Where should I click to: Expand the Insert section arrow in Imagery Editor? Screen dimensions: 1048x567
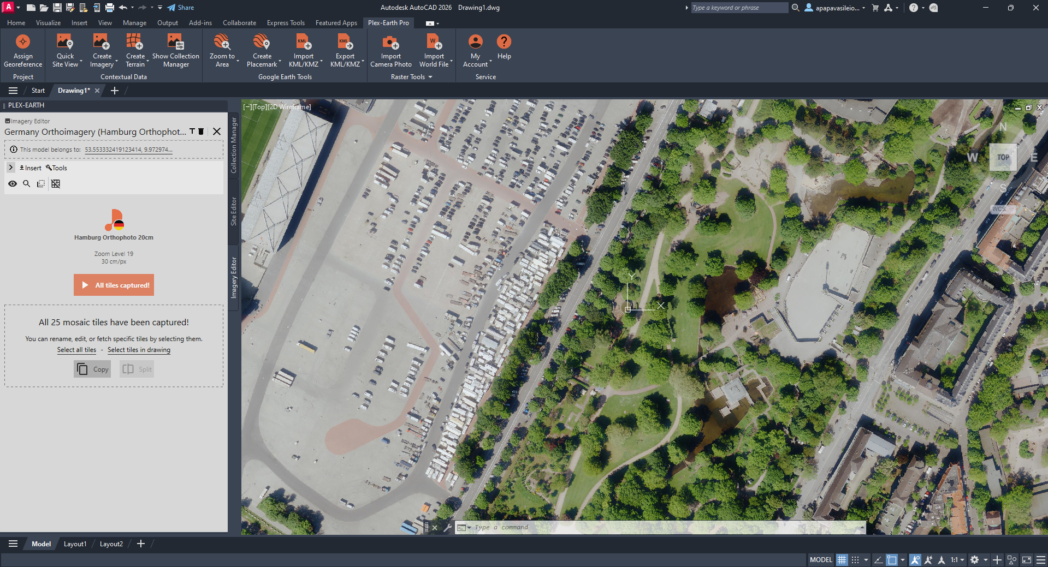click(10, 168)
